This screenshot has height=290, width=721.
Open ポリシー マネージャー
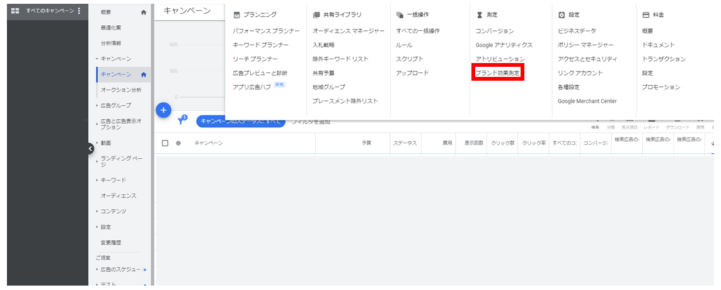(585, 45)
